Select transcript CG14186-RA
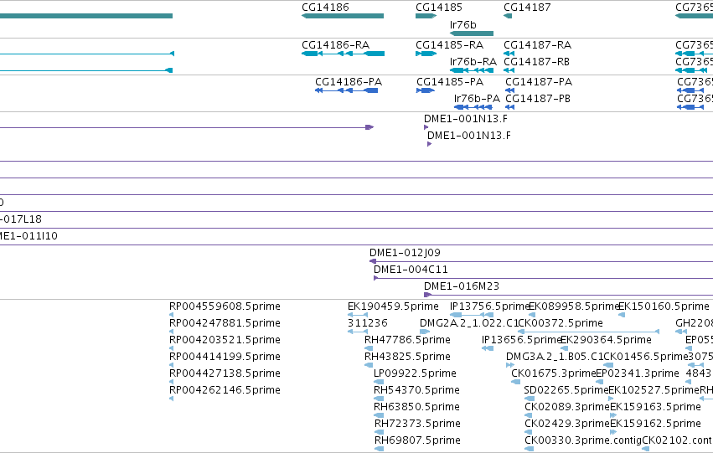This screenshot has height=453, width=713. tap(336, 45)
